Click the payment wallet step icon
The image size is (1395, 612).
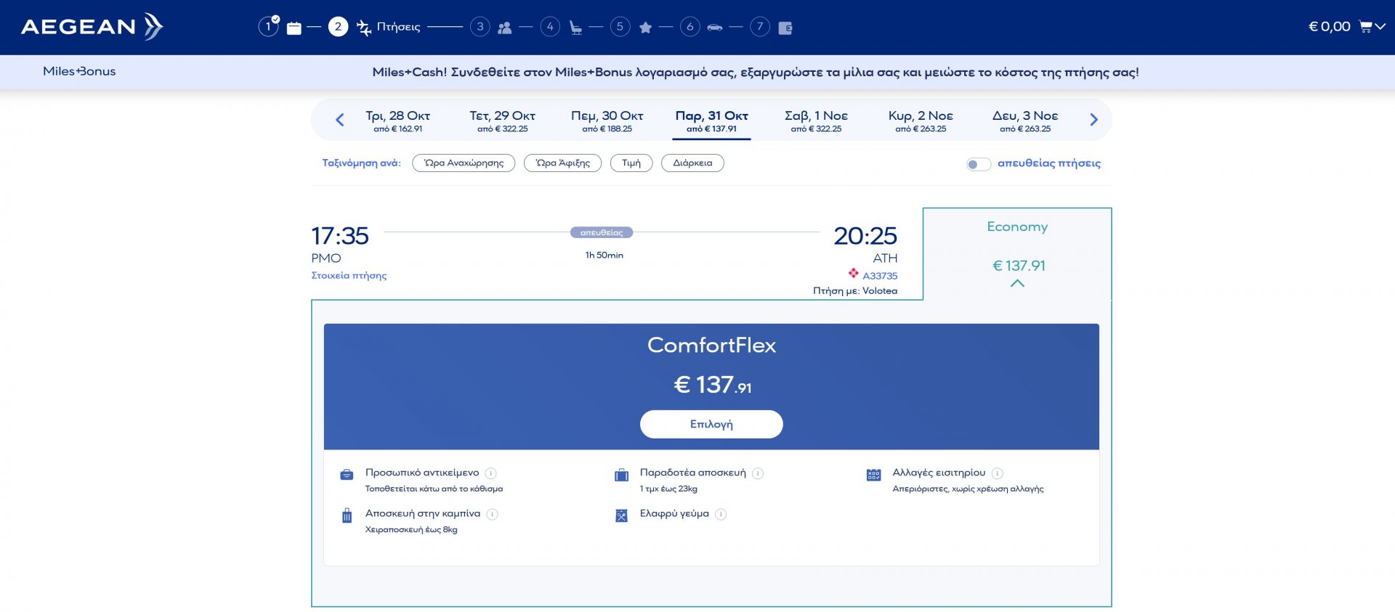point(785,28)
